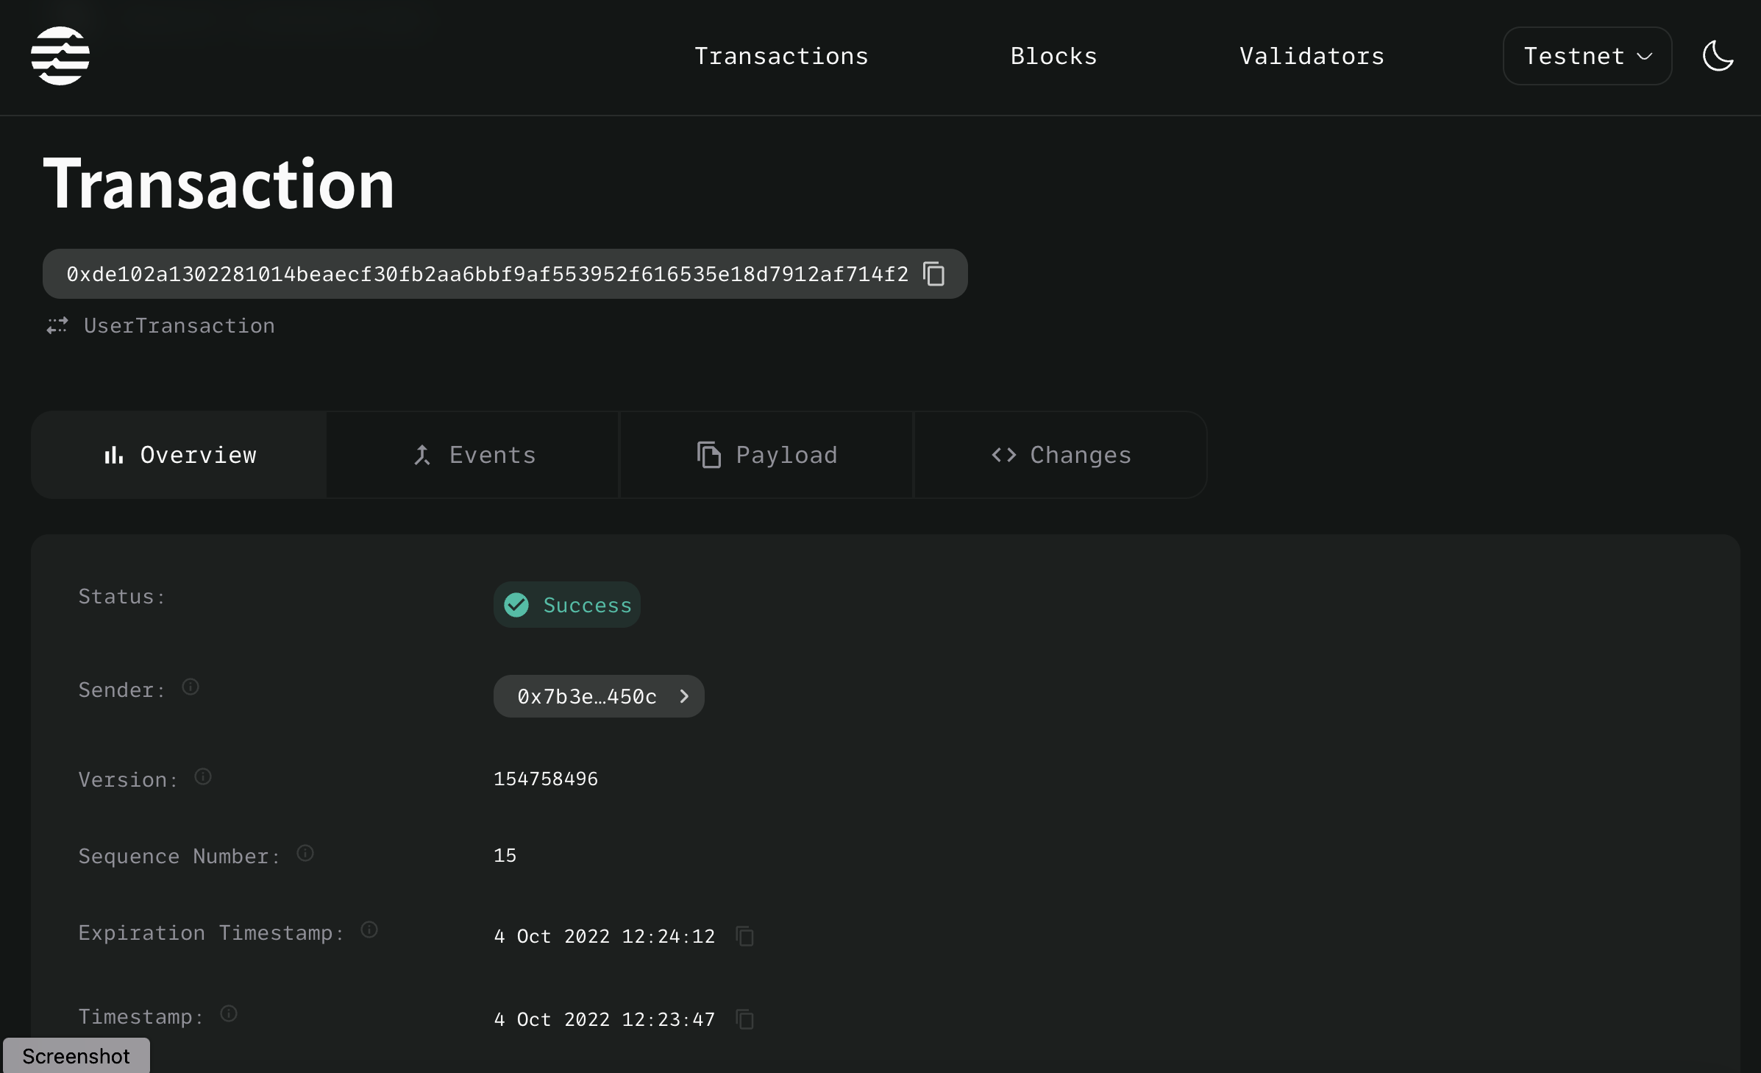The width and height of the screenshot is (1761, 1073).
Task: Click the info icon beside Sender
Action: 191,687
